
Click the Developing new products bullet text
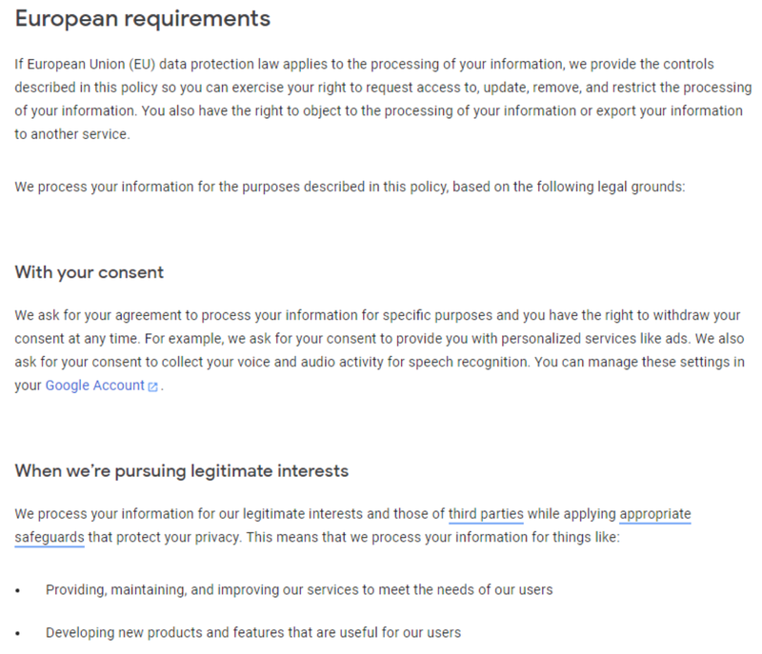point(253,633)
